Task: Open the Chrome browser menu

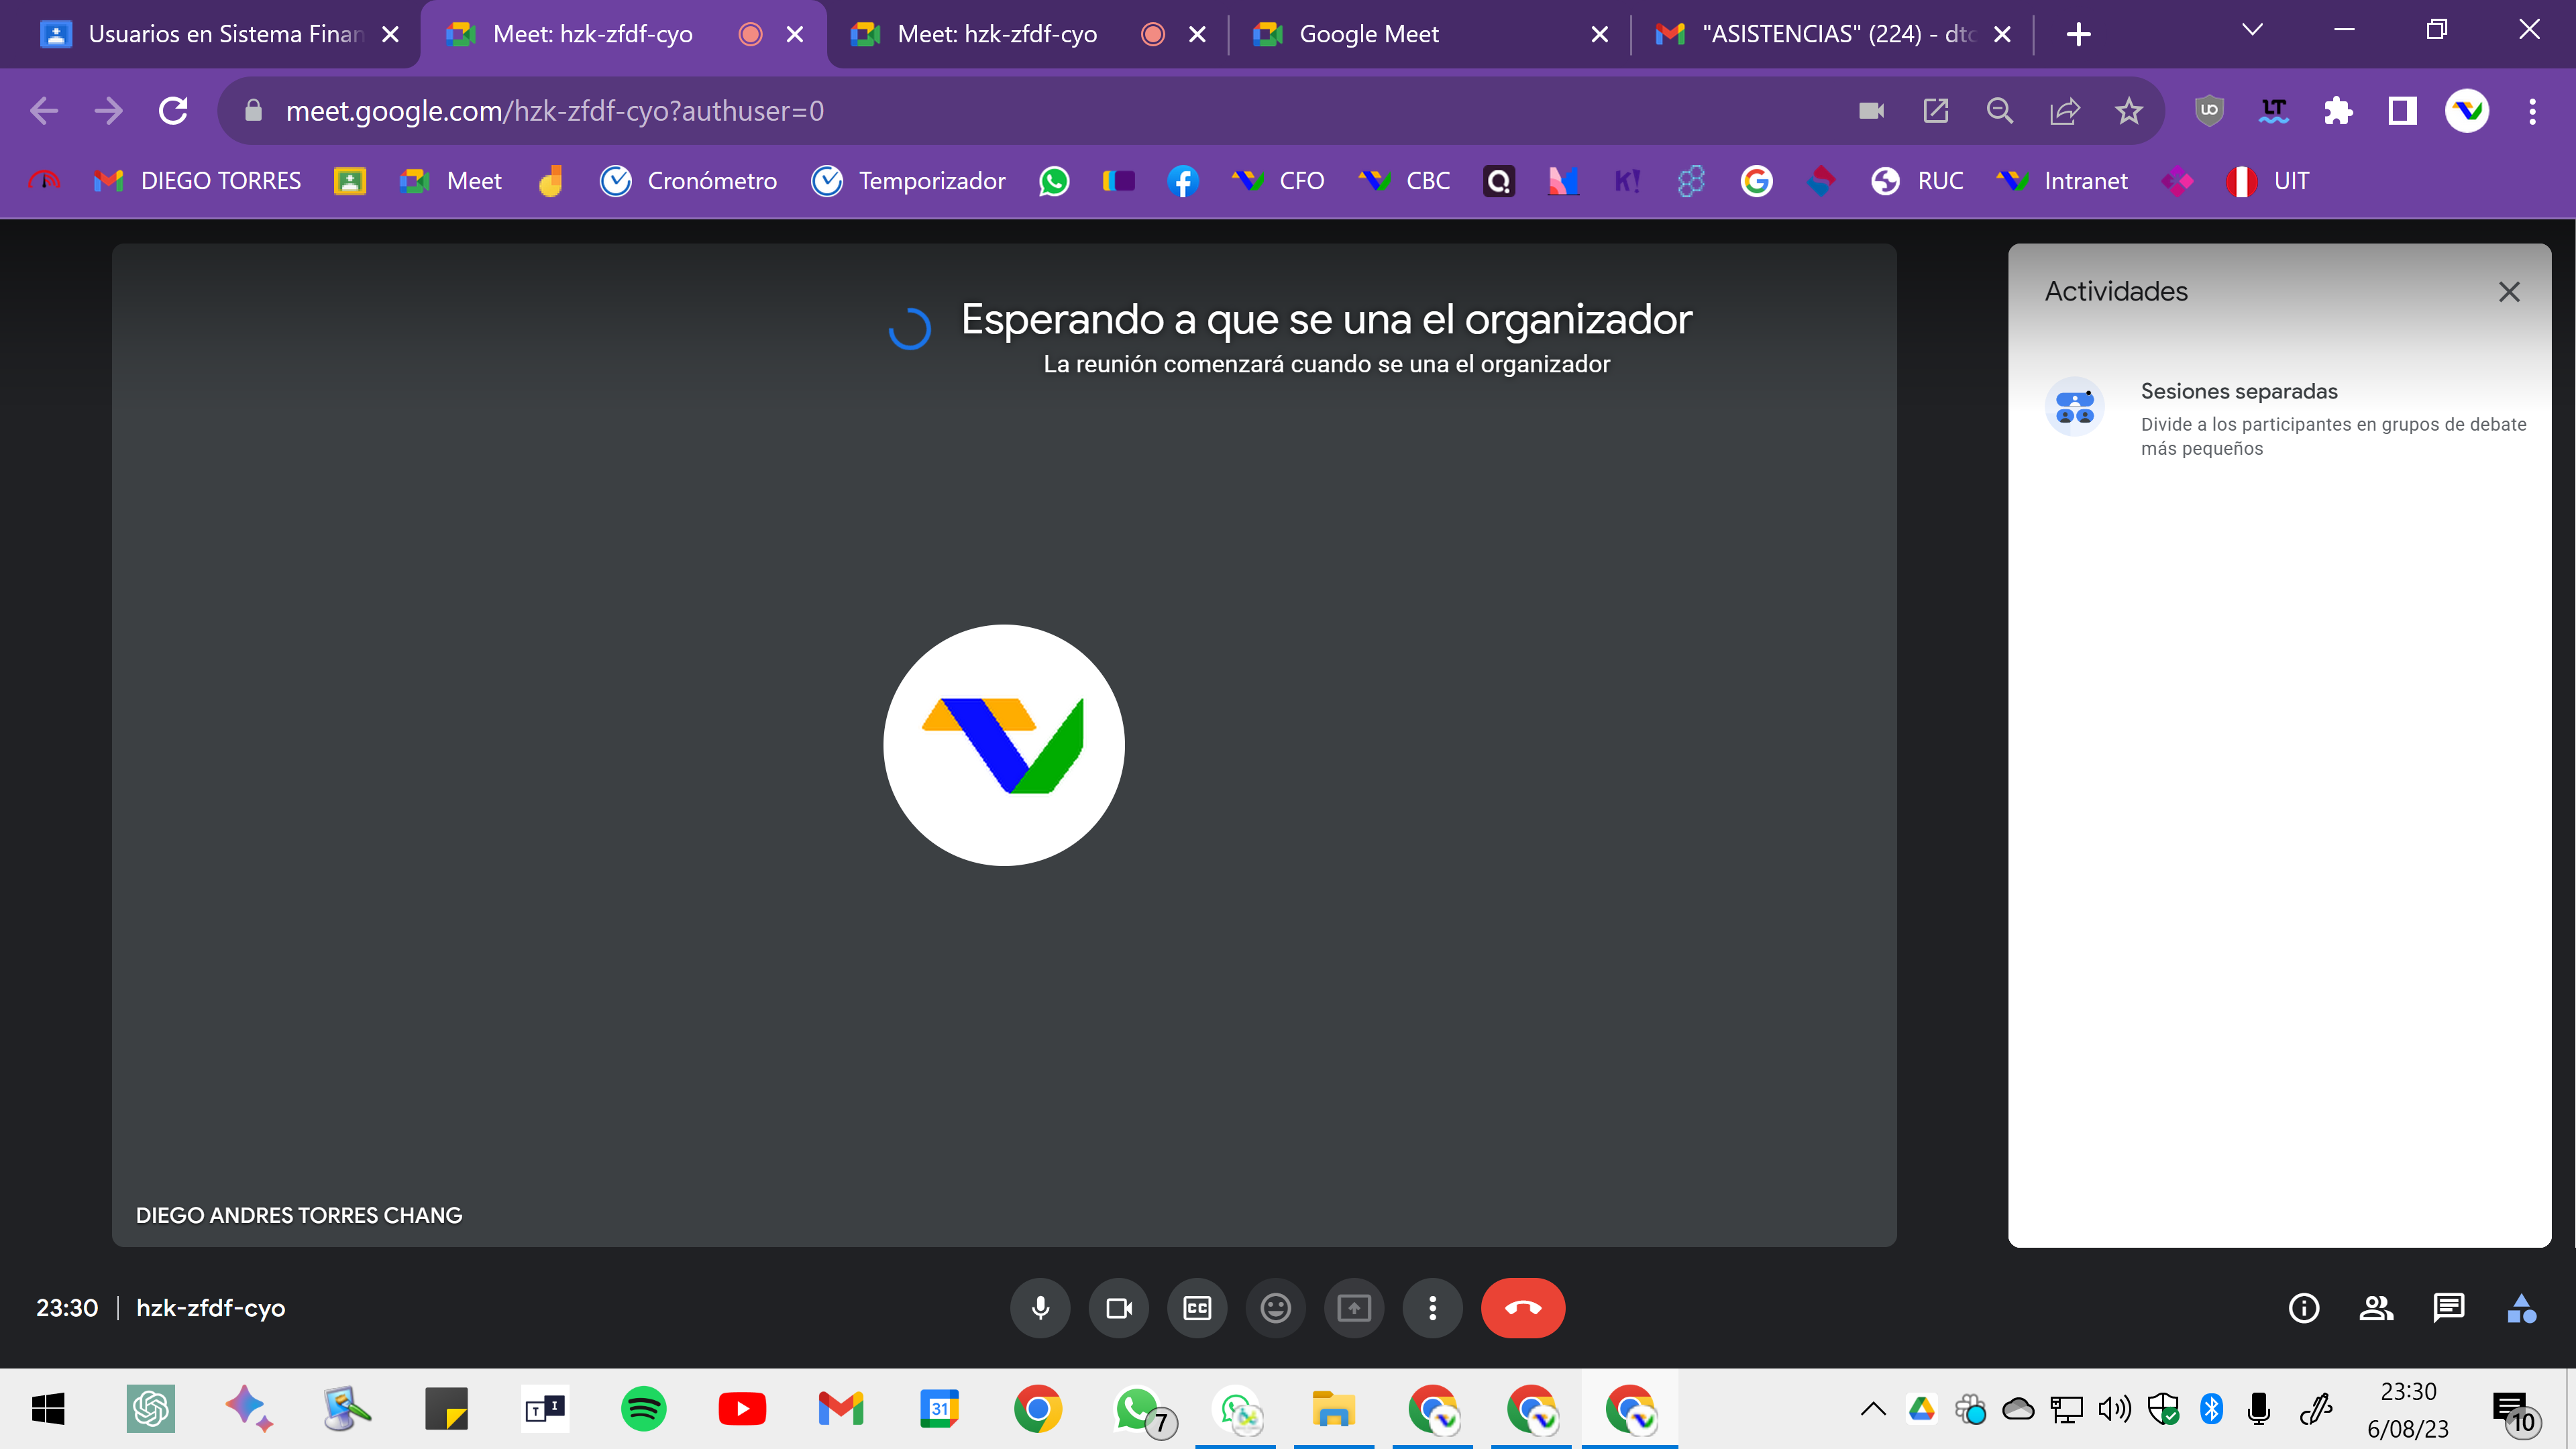Action: 2532,111
